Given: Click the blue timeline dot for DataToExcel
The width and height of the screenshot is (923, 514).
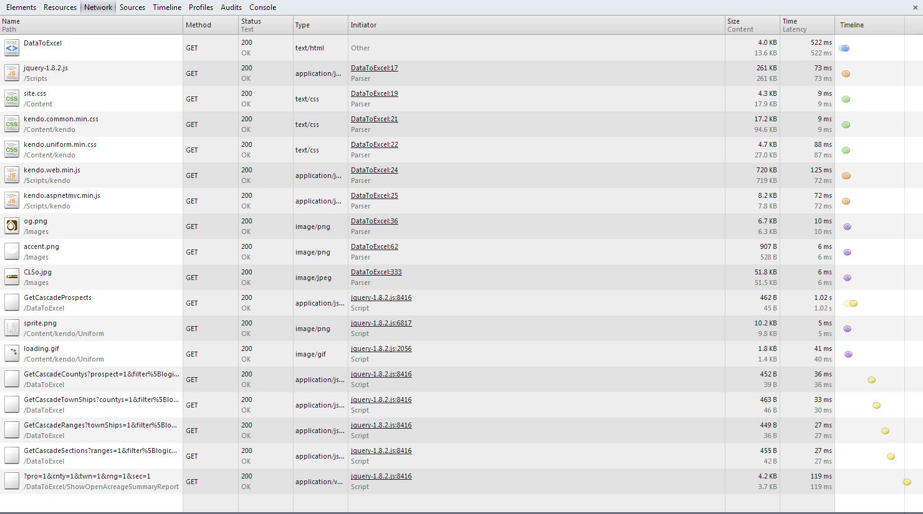Looking at the screenshot, I should point(844,48).
